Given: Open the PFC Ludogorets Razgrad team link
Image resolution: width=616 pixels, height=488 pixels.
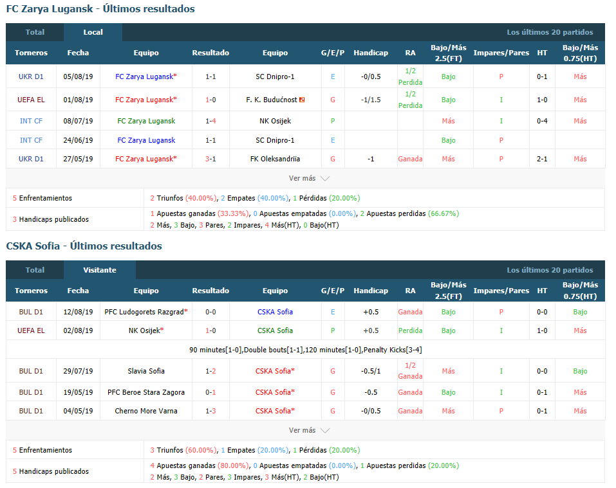Looking at the screenshot, I should (146, 312).
